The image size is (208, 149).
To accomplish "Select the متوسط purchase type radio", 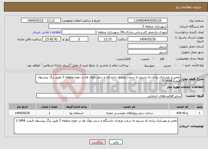I will 158,65.
